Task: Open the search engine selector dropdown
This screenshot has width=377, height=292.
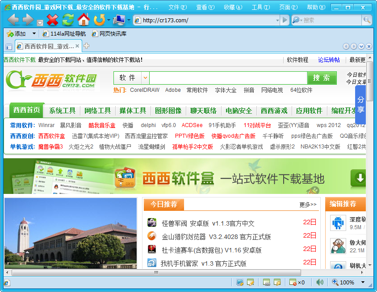Action: pos(301,21)
